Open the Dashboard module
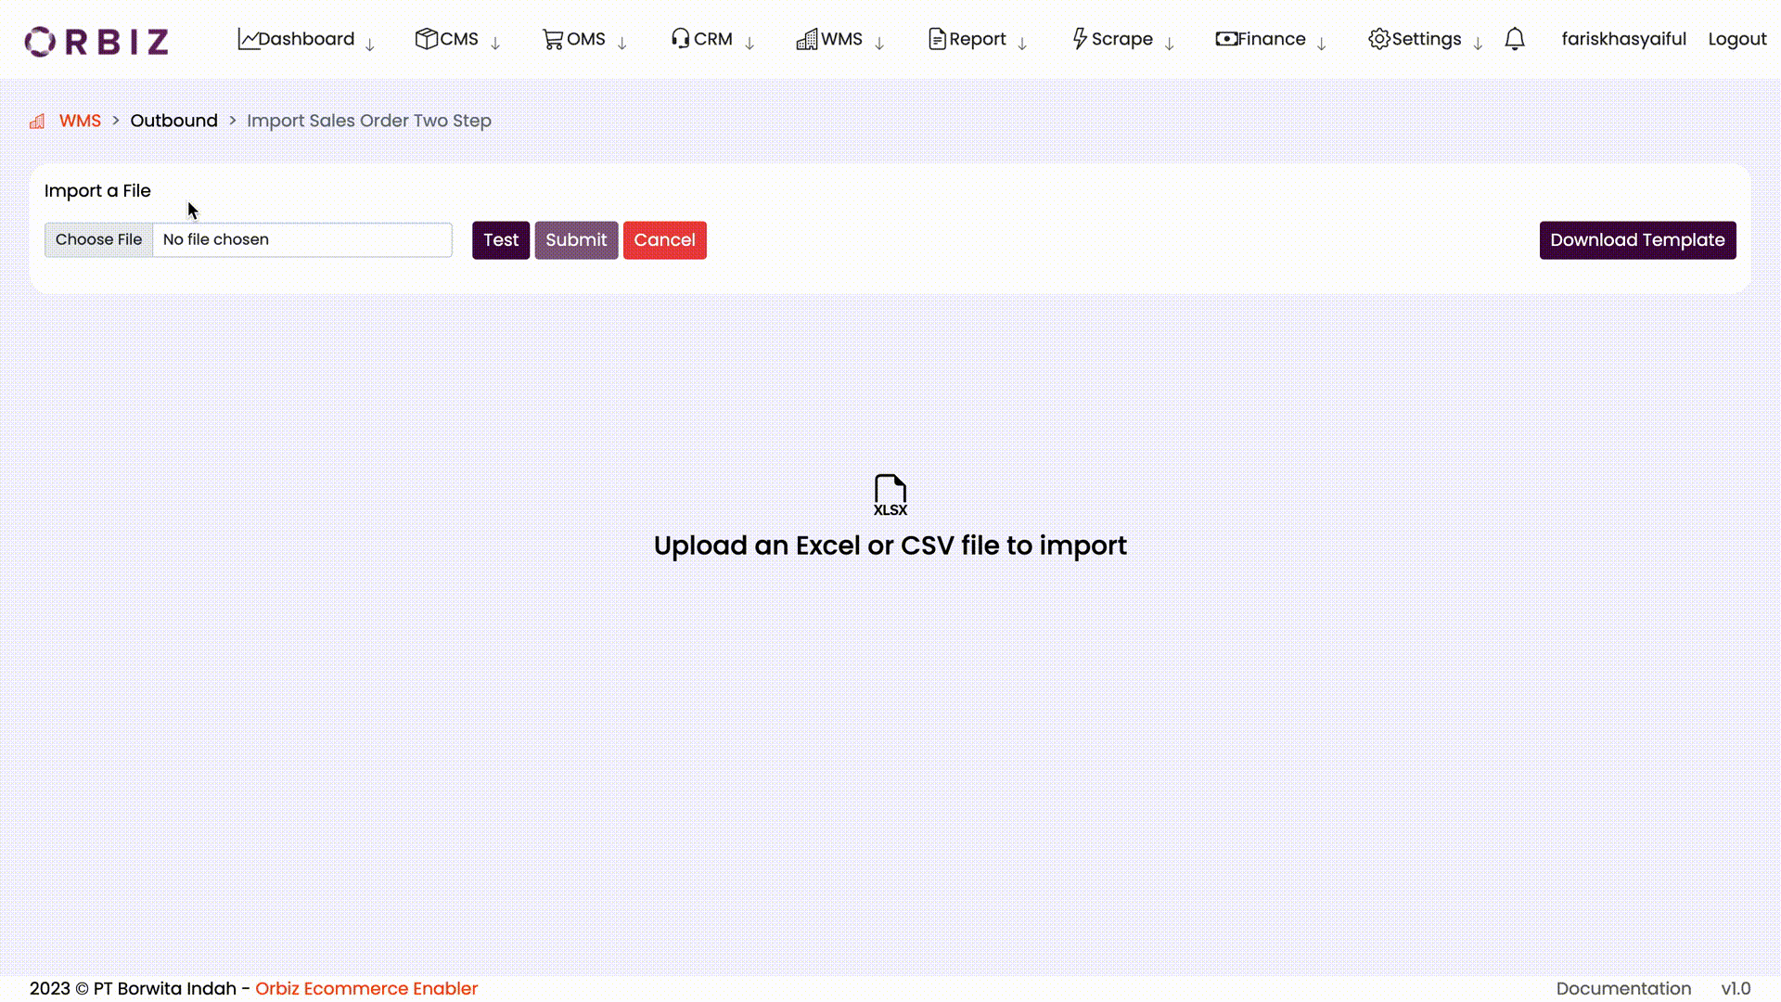 pyautogui.click(x=307, y=39)
